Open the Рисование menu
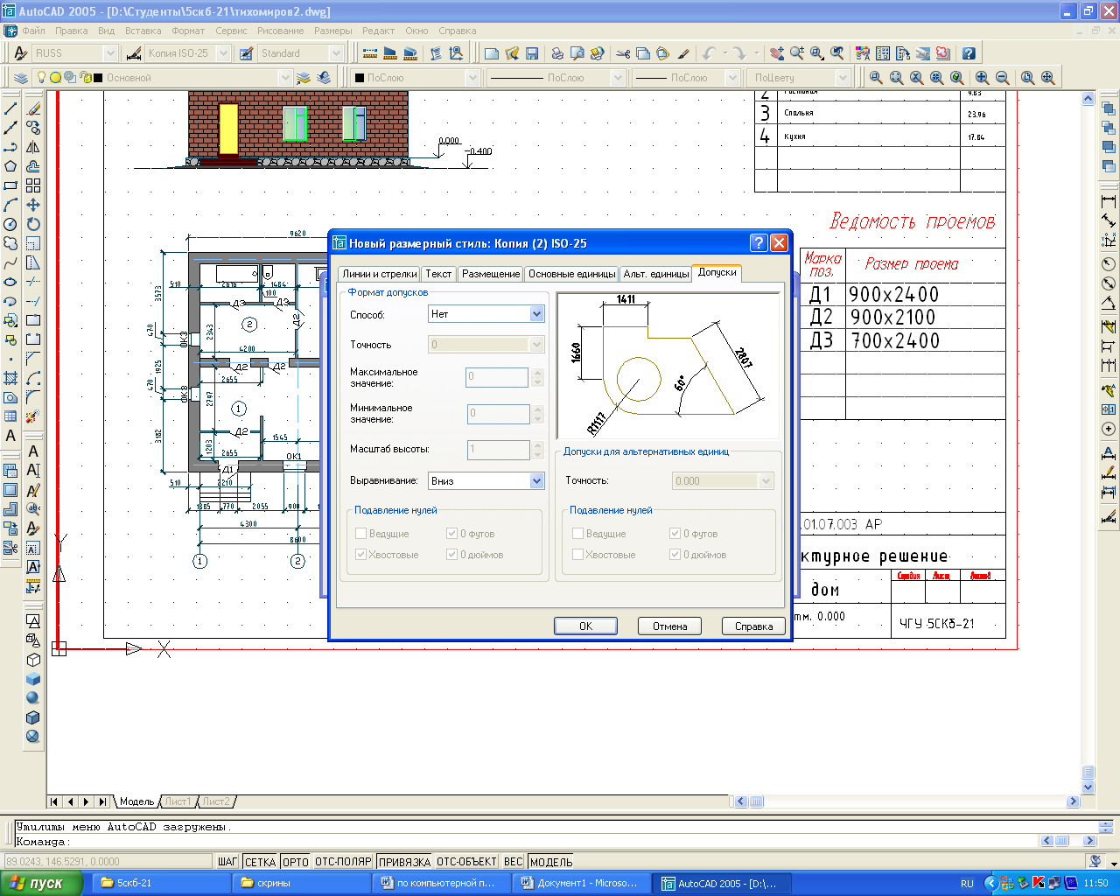The image size is (1120, 896). (280, 31)
